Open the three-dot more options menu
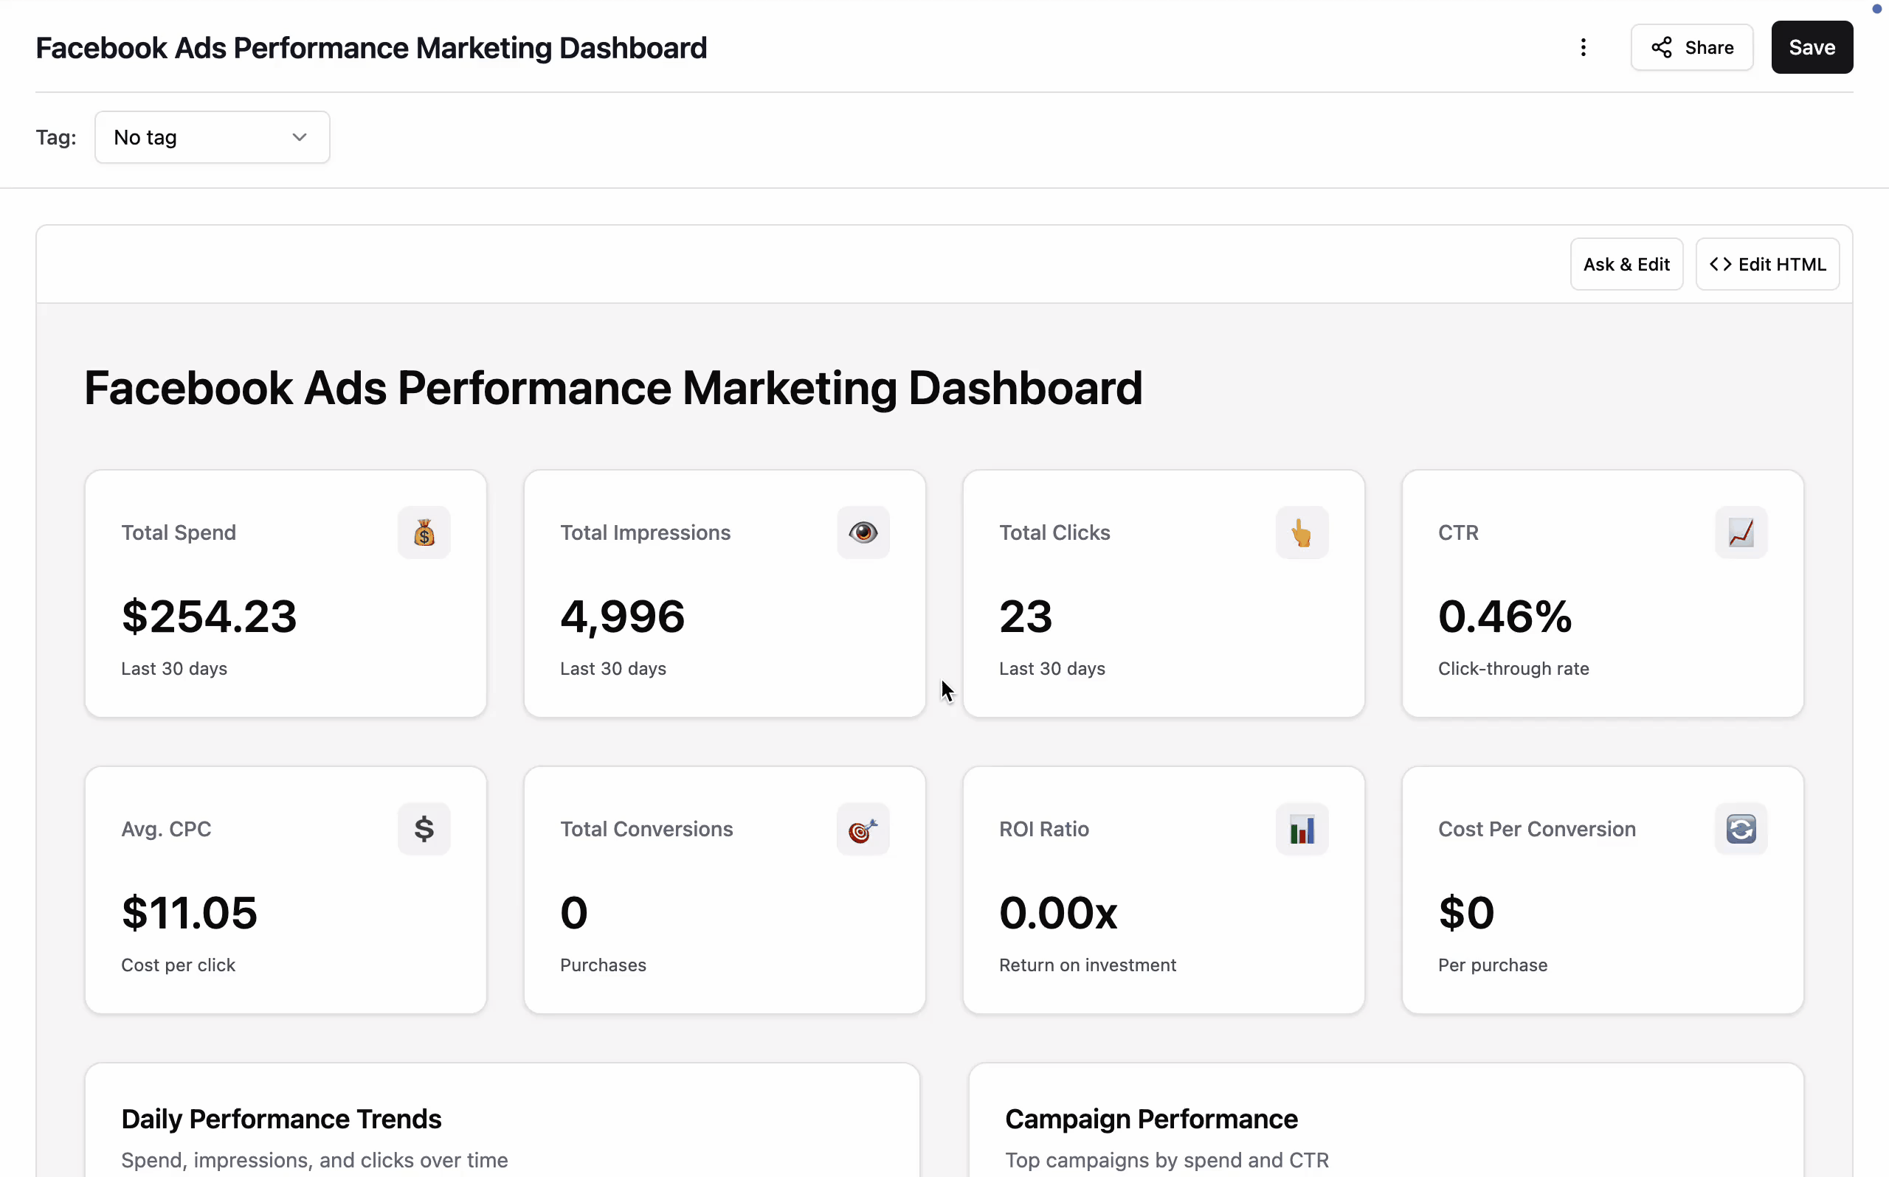 (x=1583, y=47)
